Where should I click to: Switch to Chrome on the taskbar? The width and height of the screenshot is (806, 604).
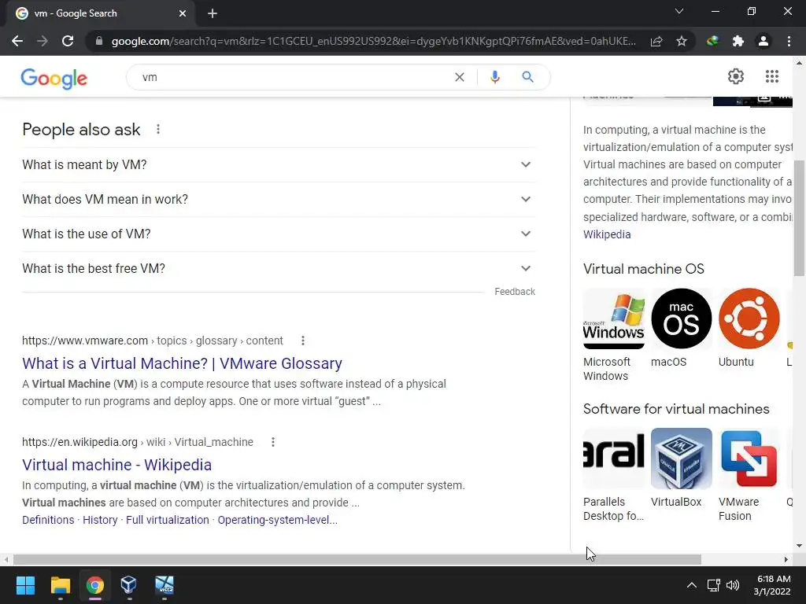click(94, 585)
